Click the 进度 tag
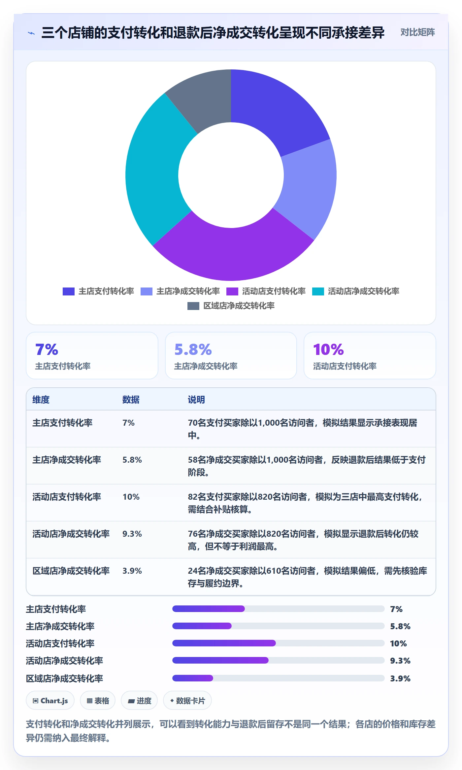Image resolution: width=462 pixels, height=770 pixels. tap(139, 701)
